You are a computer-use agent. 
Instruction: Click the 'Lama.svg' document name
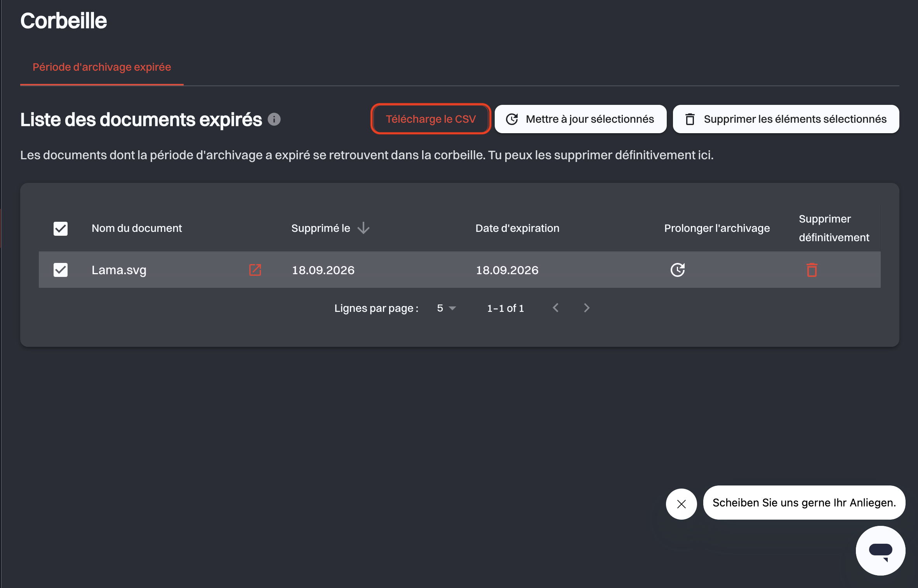[x=119, y=270]
